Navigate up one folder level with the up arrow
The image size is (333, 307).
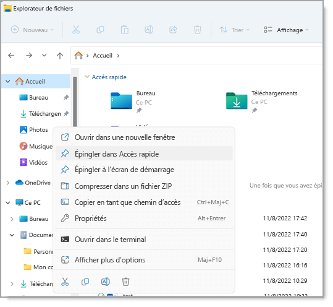click(x=60, y=56)
